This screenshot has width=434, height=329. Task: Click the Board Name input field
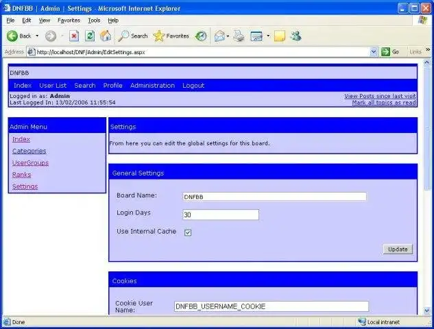(x=274, y=197)
